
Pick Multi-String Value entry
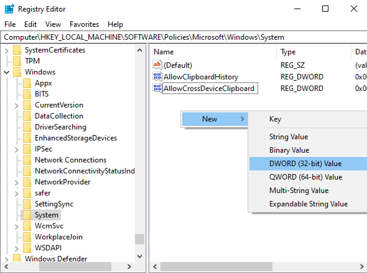coord(308,191)
